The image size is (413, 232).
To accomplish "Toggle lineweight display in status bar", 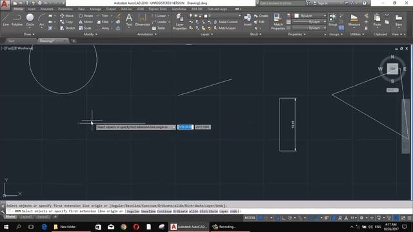I will [327, 218].
